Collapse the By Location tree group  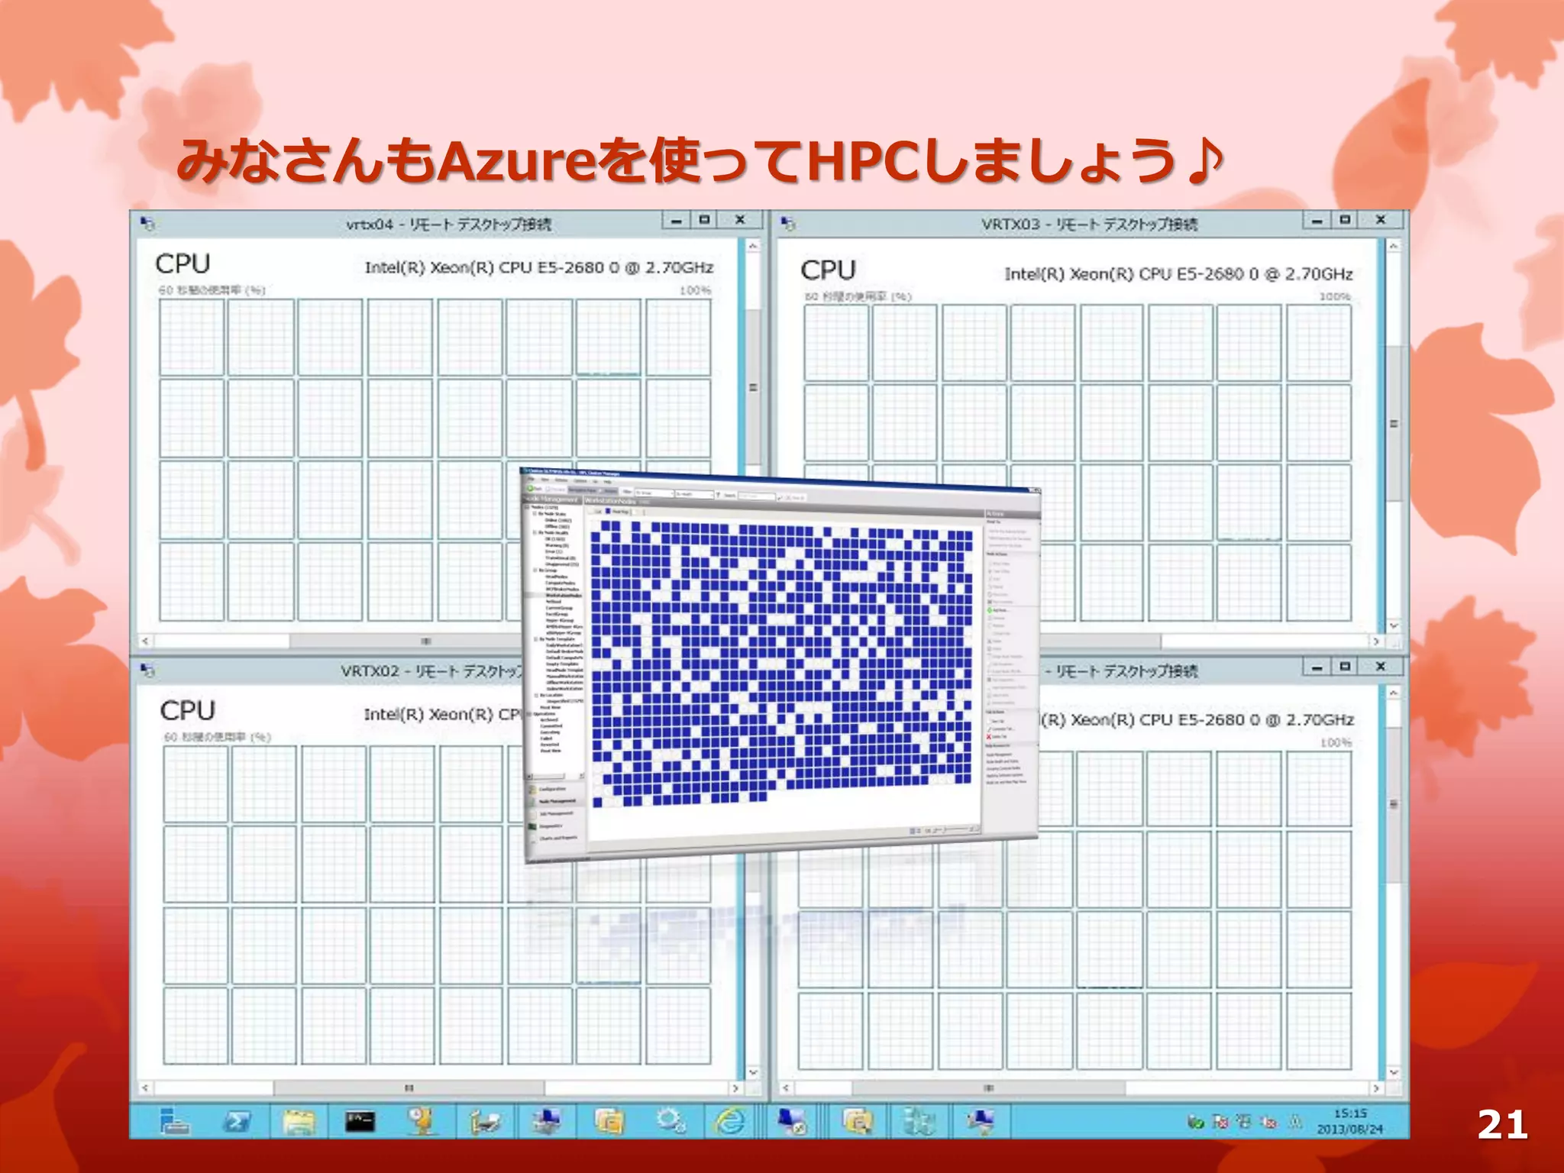click(536, 695)
